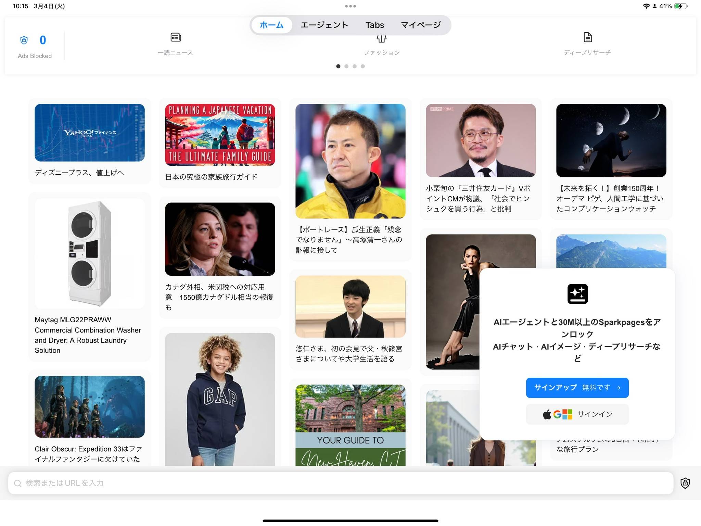Click the サインアップ 無料です button
The height and width of the screenshot is (526, 701).
(x=577, y=388)
